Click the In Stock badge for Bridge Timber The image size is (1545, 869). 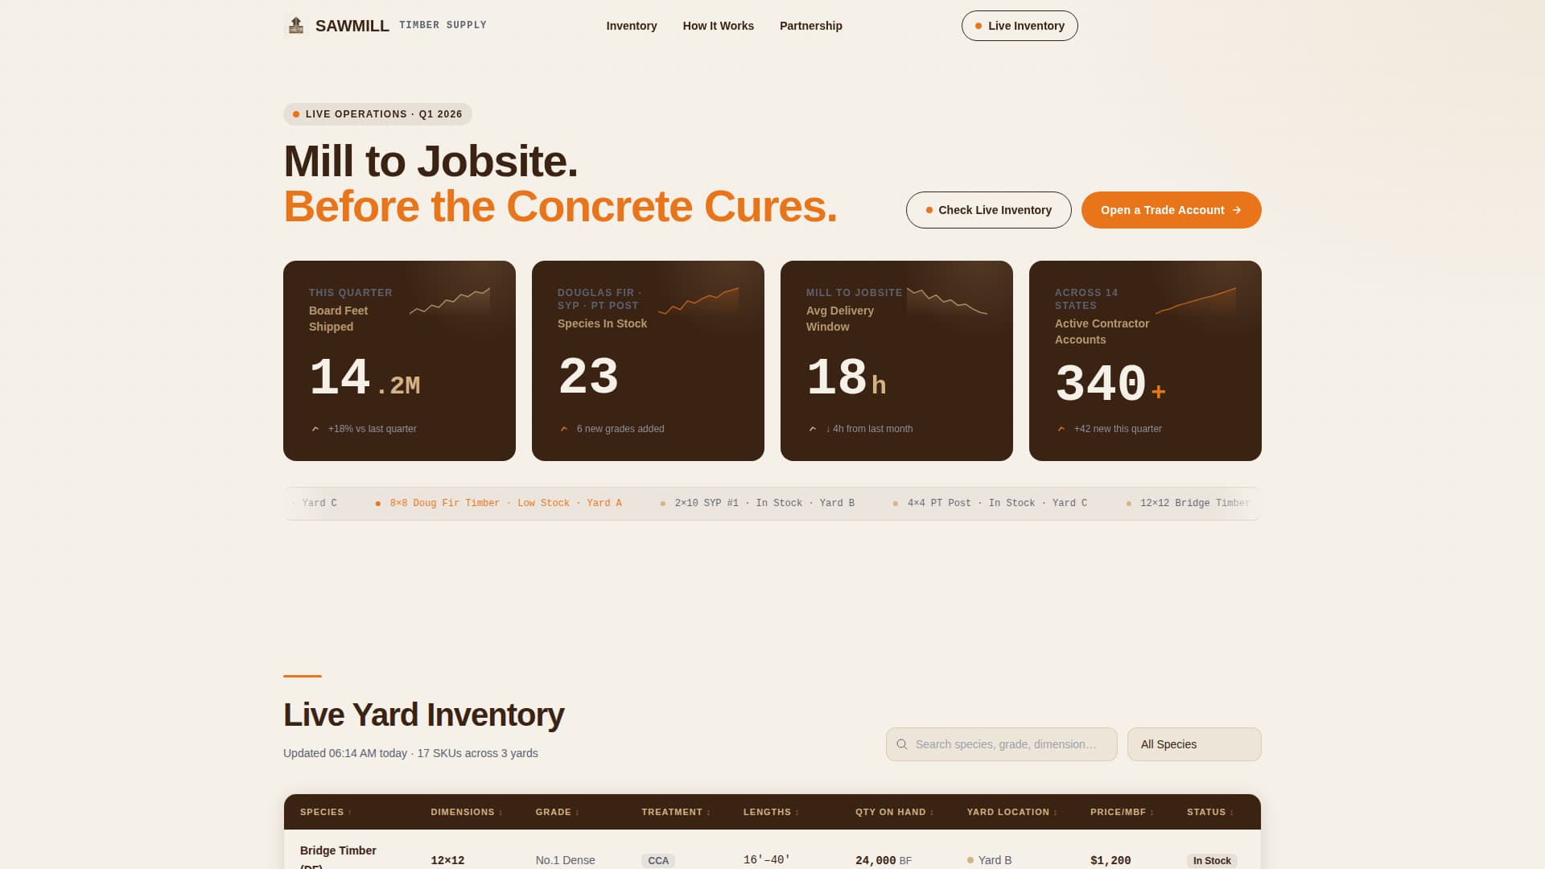(1211, 860)
